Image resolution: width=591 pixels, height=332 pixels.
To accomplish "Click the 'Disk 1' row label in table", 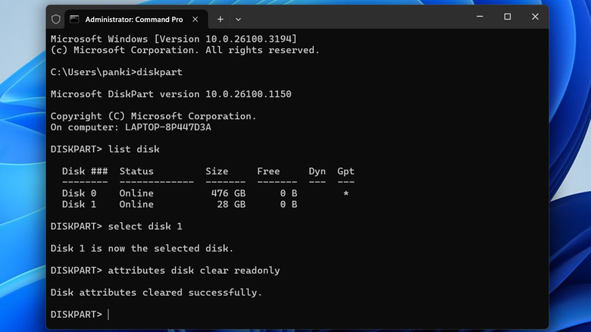I will (x=79, y=205).
